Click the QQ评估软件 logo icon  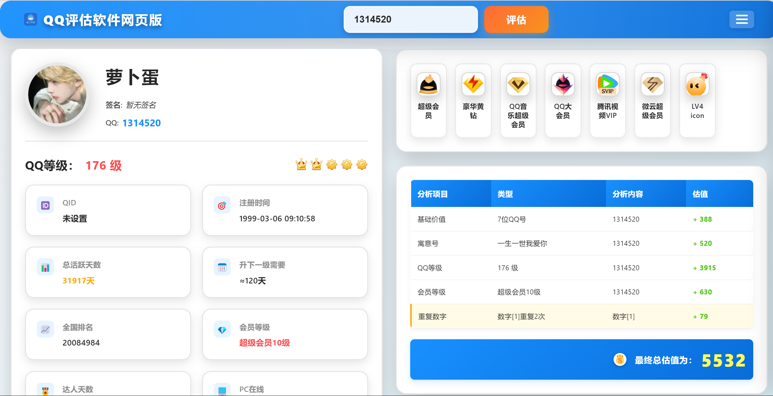(30, 19)
